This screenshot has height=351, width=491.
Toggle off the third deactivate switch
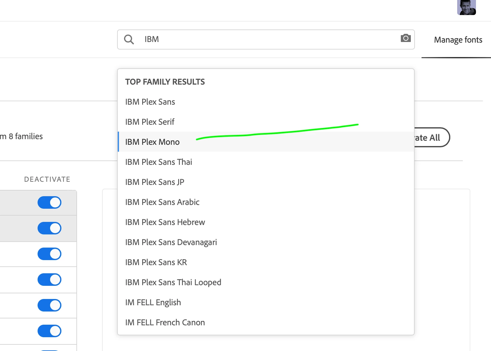click(49, 254)
